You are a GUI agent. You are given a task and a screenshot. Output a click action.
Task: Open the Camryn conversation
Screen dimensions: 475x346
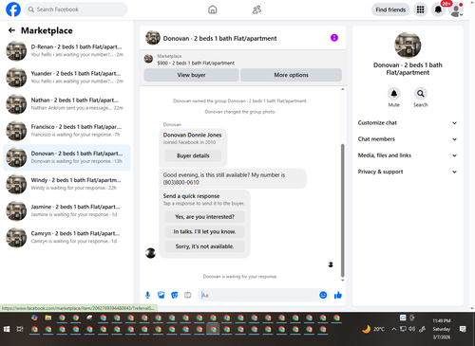point(66,237)
